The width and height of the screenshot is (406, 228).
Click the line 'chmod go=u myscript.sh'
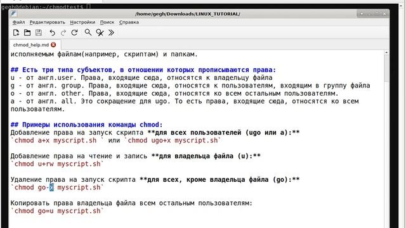57,211
